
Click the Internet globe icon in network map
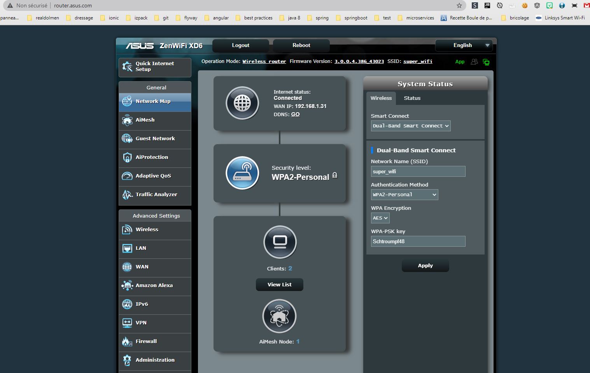242,103
